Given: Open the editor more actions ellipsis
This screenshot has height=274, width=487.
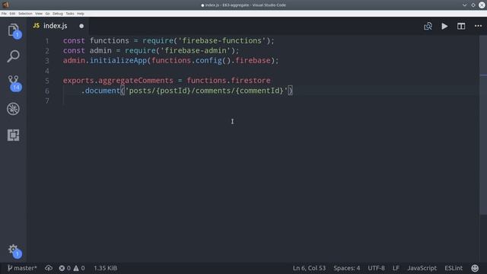Looking at the screenshot, I should pyautogui.click(x=479, y=26).
